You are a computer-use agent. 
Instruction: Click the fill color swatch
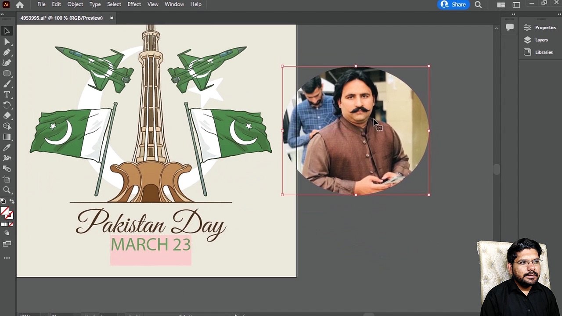pos(5,212)
